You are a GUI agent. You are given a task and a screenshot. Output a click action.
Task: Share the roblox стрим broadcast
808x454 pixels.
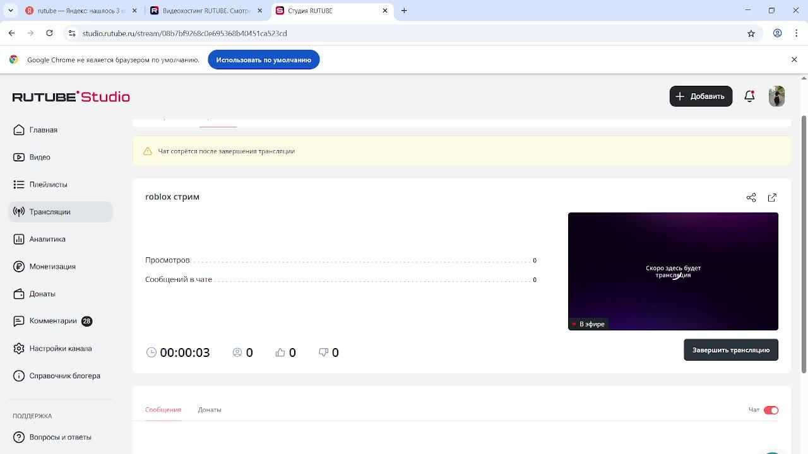click(x=751, y=197)
